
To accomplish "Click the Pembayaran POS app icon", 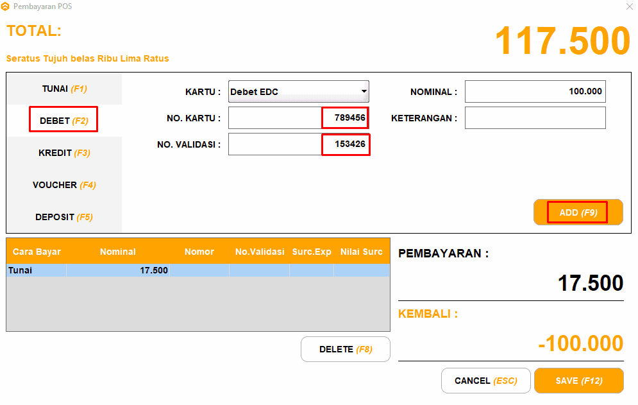I will click(5, 6).
